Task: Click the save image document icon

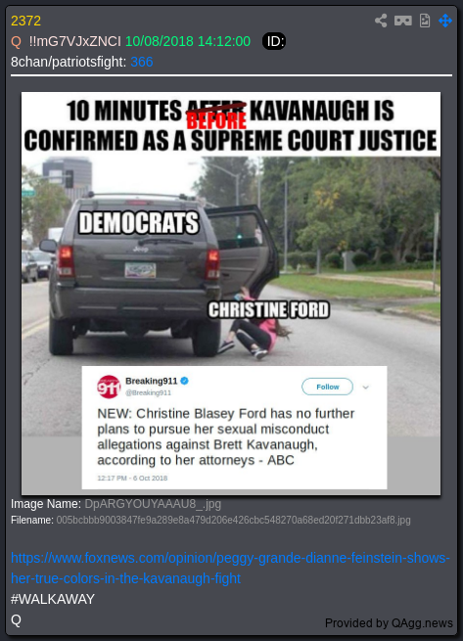Action: click(425, 21)
